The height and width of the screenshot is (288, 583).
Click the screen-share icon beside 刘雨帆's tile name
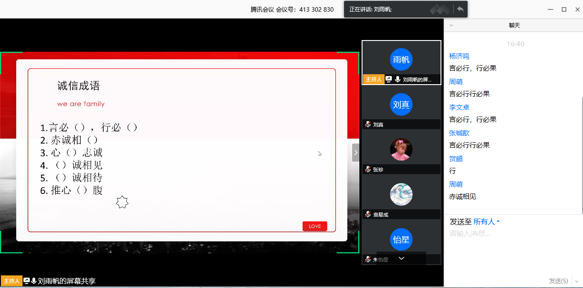[389, 80]
